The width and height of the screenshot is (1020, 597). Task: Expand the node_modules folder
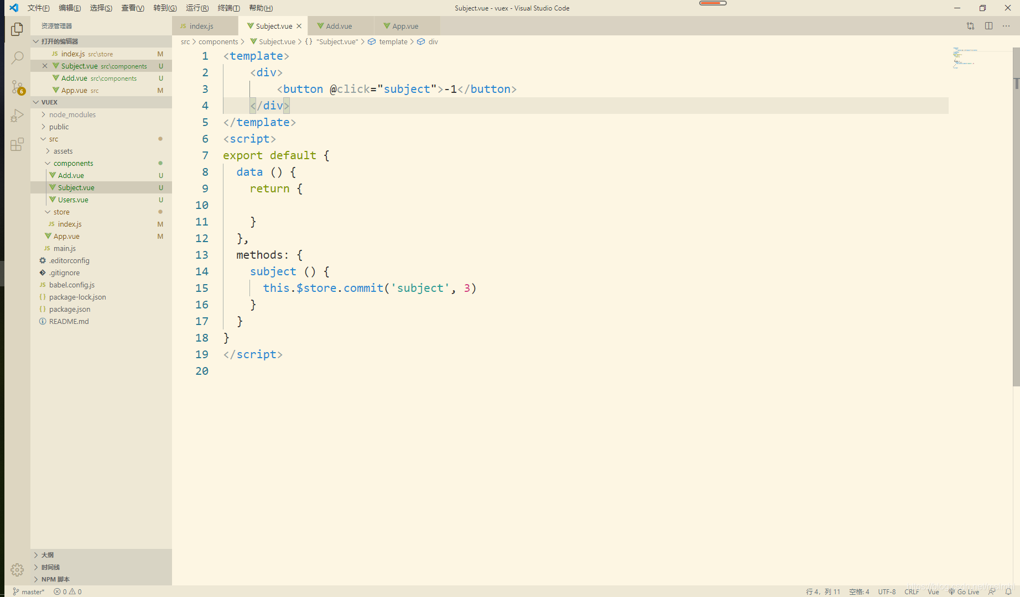pos(101,114)
